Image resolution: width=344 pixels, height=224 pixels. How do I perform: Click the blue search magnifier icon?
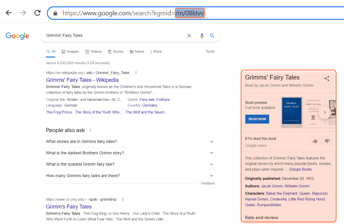tap(212, 36)
